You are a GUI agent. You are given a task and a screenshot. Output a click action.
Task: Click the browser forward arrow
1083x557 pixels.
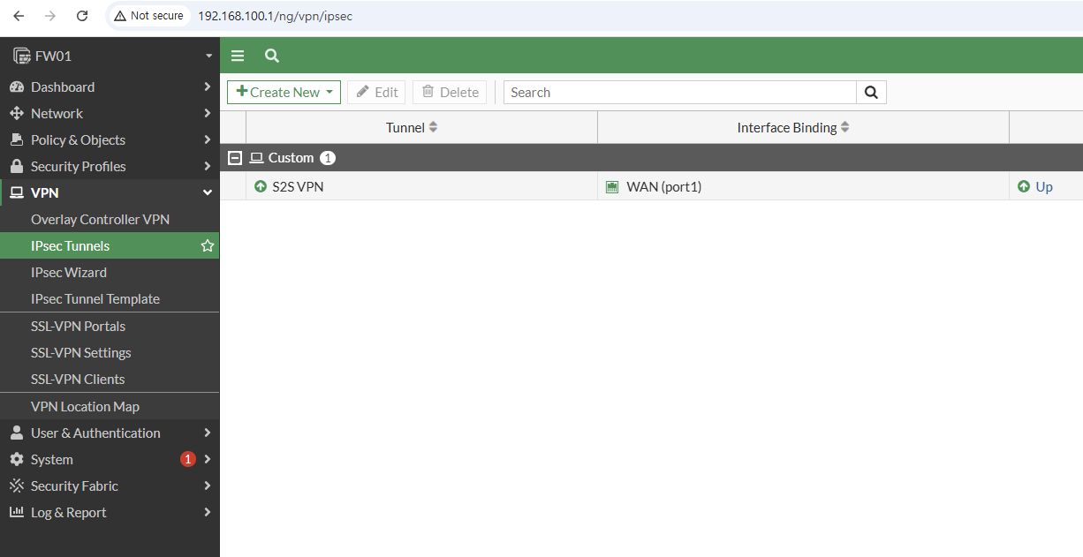pyautogui.click(x=50, y=16)
